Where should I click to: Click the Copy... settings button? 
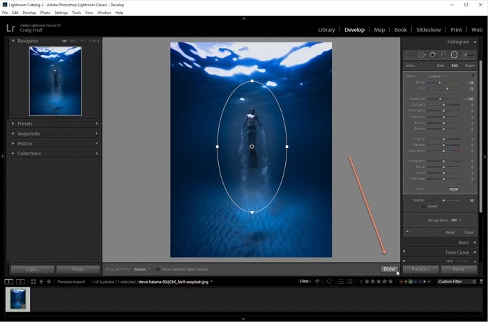click(32, 269)
